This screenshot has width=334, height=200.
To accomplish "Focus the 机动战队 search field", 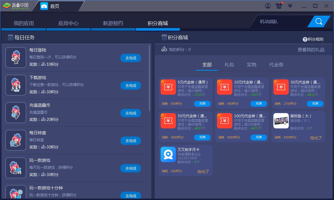I will [x=281, y=21].
